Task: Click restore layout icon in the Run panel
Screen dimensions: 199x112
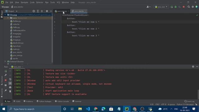Action: [6, 85]
